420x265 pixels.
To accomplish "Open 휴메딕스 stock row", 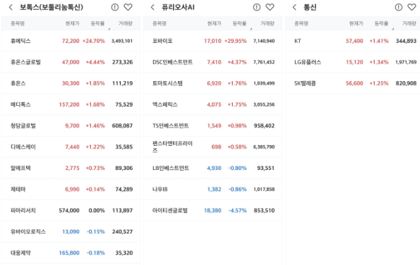I will click(x=71, y=41).
